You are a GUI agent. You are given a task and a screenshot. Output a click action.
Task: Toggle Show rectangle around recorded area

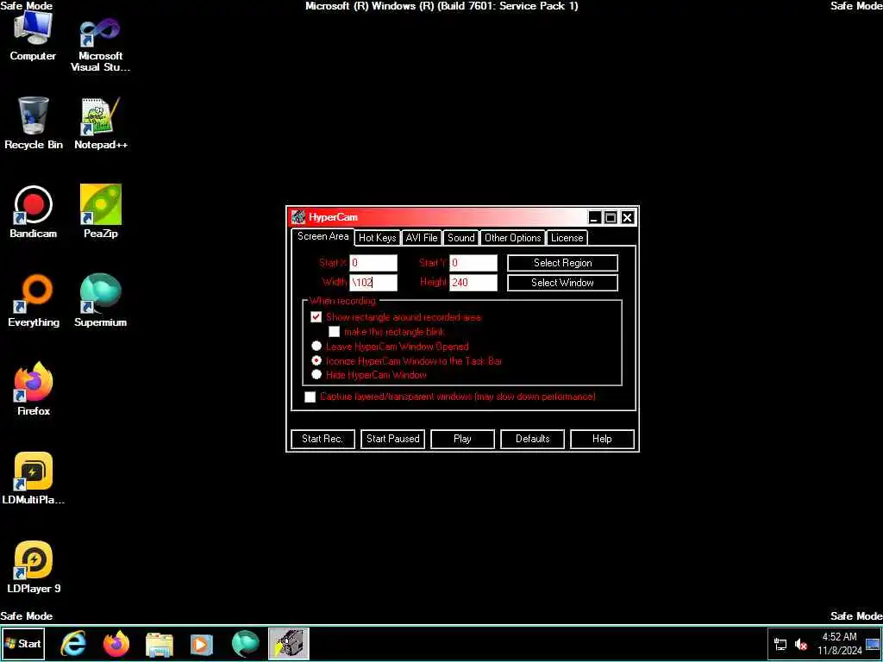point(316,317)
